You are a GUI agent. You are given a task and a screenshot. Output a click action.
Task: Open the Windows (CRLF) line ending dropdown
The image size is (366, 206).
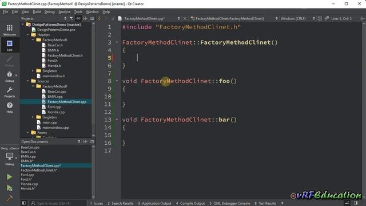pyautogui.click(x=297, y=18)
